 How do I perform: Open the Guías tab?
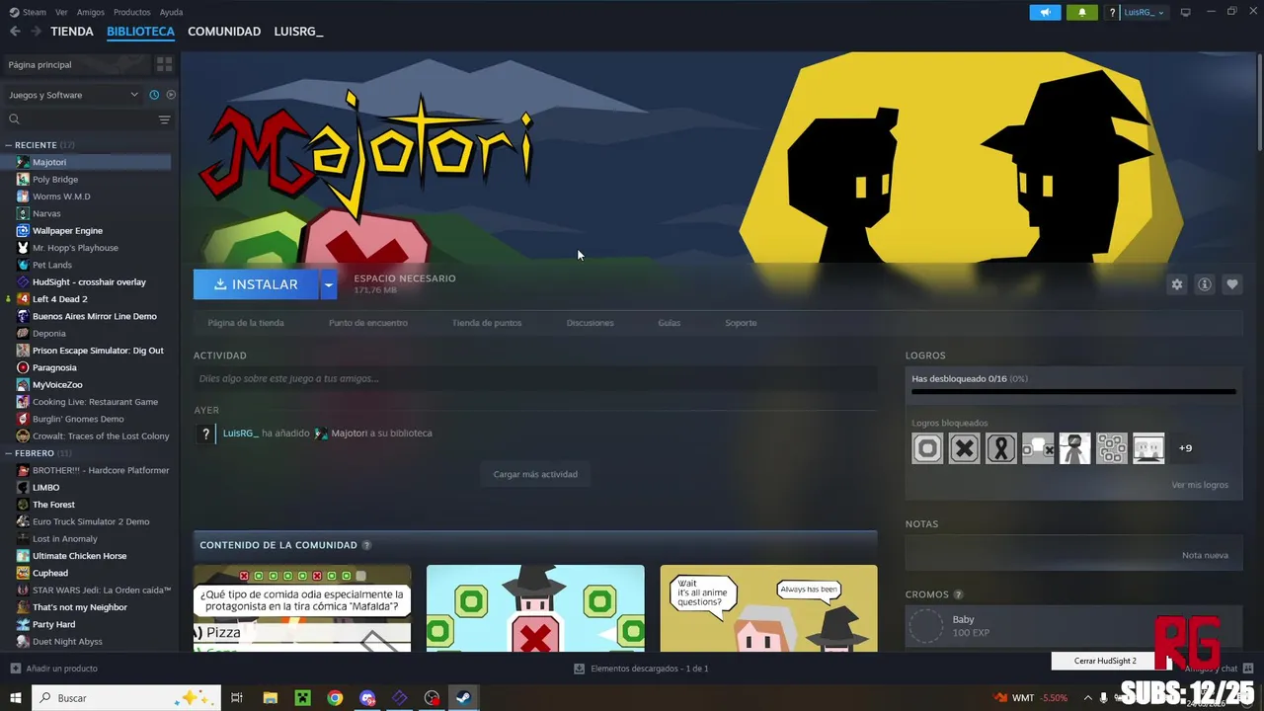pos(670,323)
